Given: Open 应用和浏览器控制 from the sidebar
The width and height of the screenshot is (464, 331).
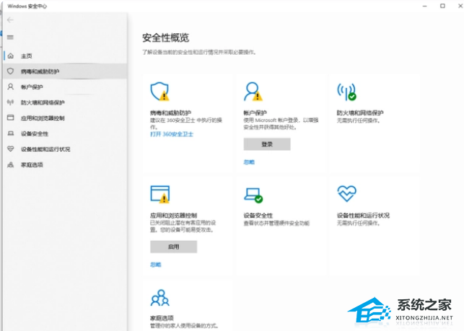Looking at the screenshot, I should click(43, 118).
